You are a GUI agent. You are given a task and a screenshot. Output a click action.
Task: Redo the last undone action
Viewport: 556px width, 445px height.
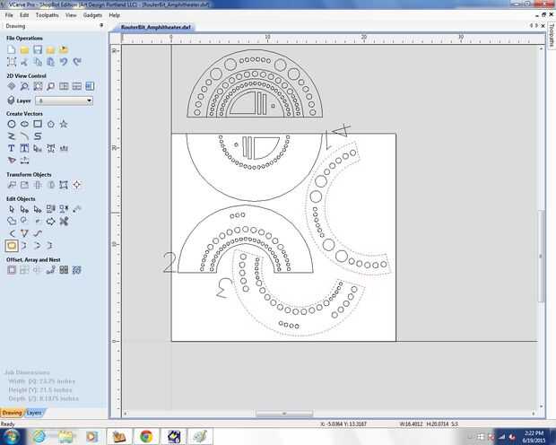tap(77, 62)
